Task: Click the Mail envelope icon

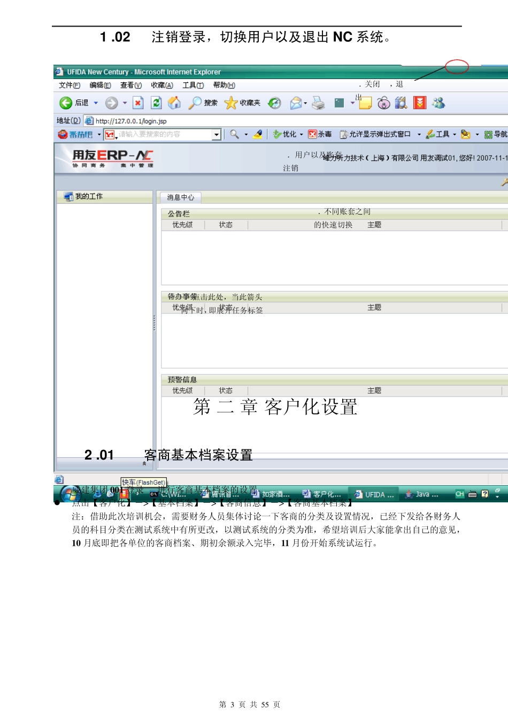Action: click(296, 103)
